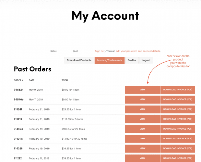Viewport: 201px width, 162px height.
Task: Switch to the Profile tab
Action: pyautogui.click(x=132, y=60)
